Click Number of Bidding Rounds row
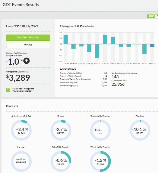 pos(83,76)
